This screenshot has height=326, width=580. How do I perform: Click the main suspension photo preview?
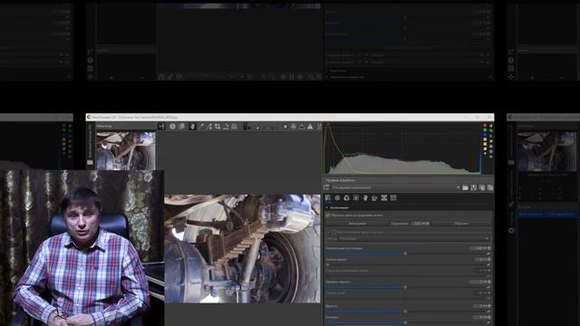(x=242, y=249)
